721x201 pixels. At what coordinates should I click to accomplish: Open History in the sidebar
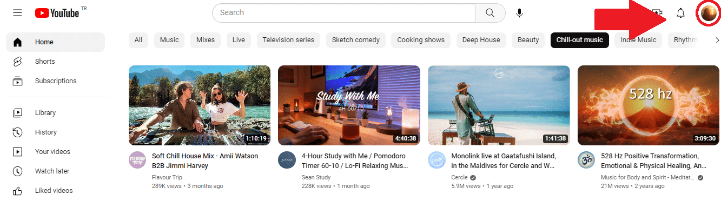[x=56, y=132]
